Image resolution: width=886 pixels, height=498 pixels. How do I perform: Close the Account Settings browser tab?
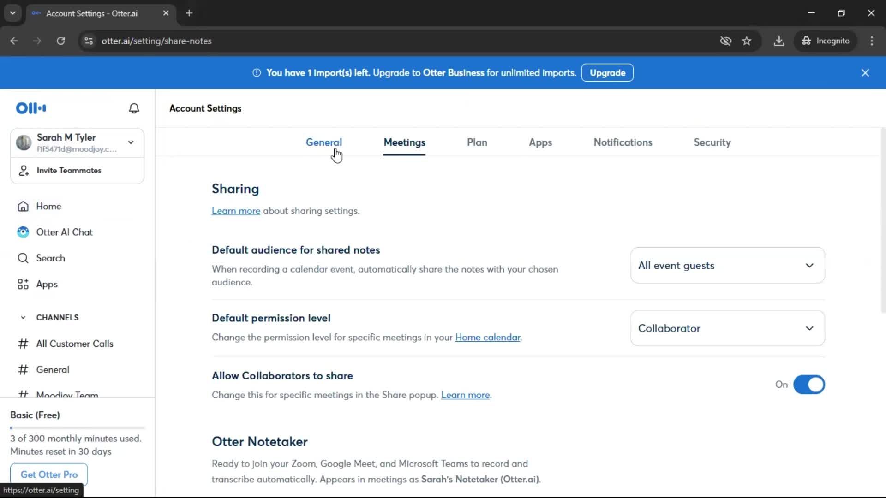166,13
